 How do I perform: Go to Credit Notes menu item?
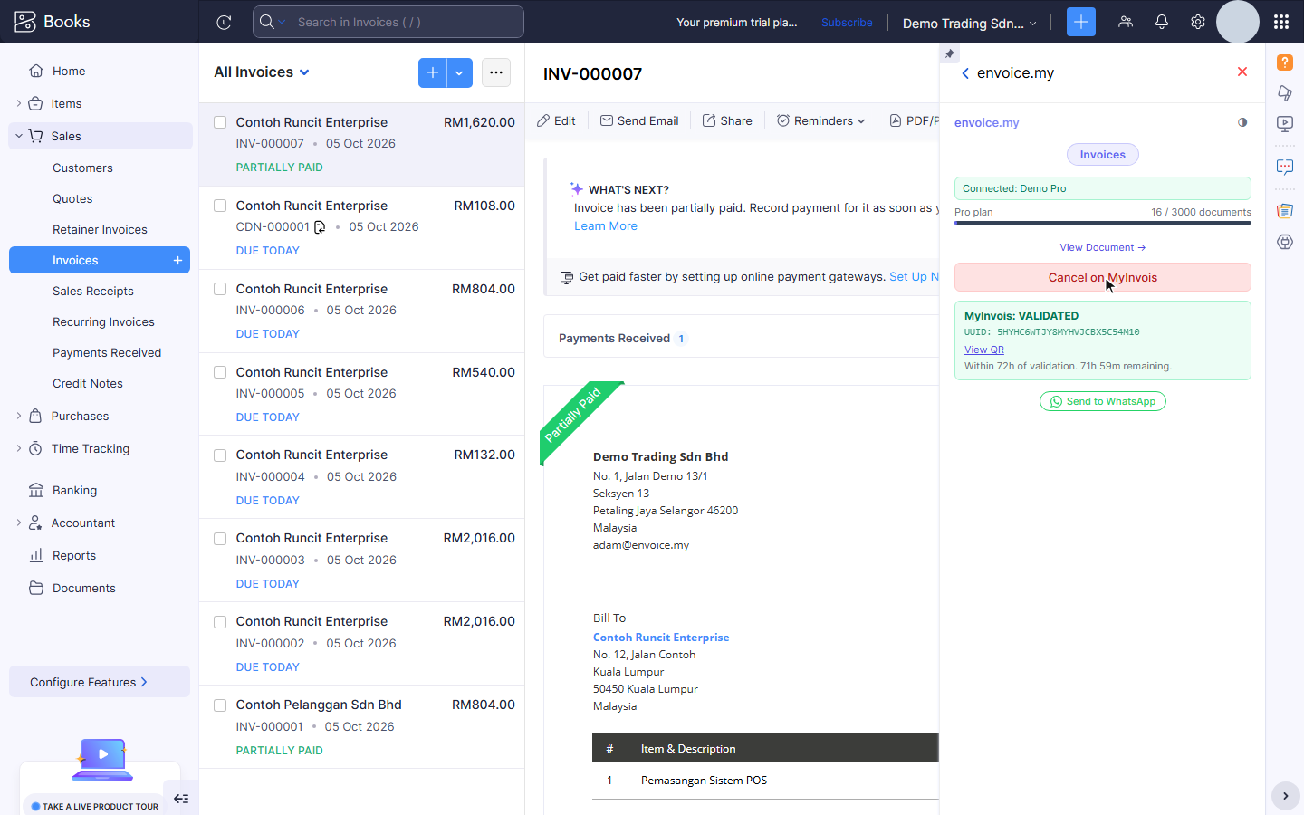[88, 383]
